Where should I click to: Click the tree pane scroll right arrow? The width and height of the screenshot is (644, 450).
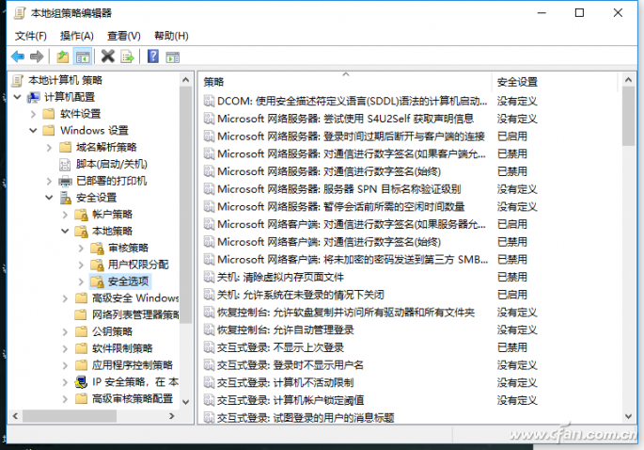pos(172,416)
